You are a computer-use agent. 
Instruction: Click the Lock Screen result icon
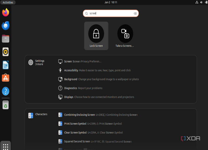click(96, 34)
